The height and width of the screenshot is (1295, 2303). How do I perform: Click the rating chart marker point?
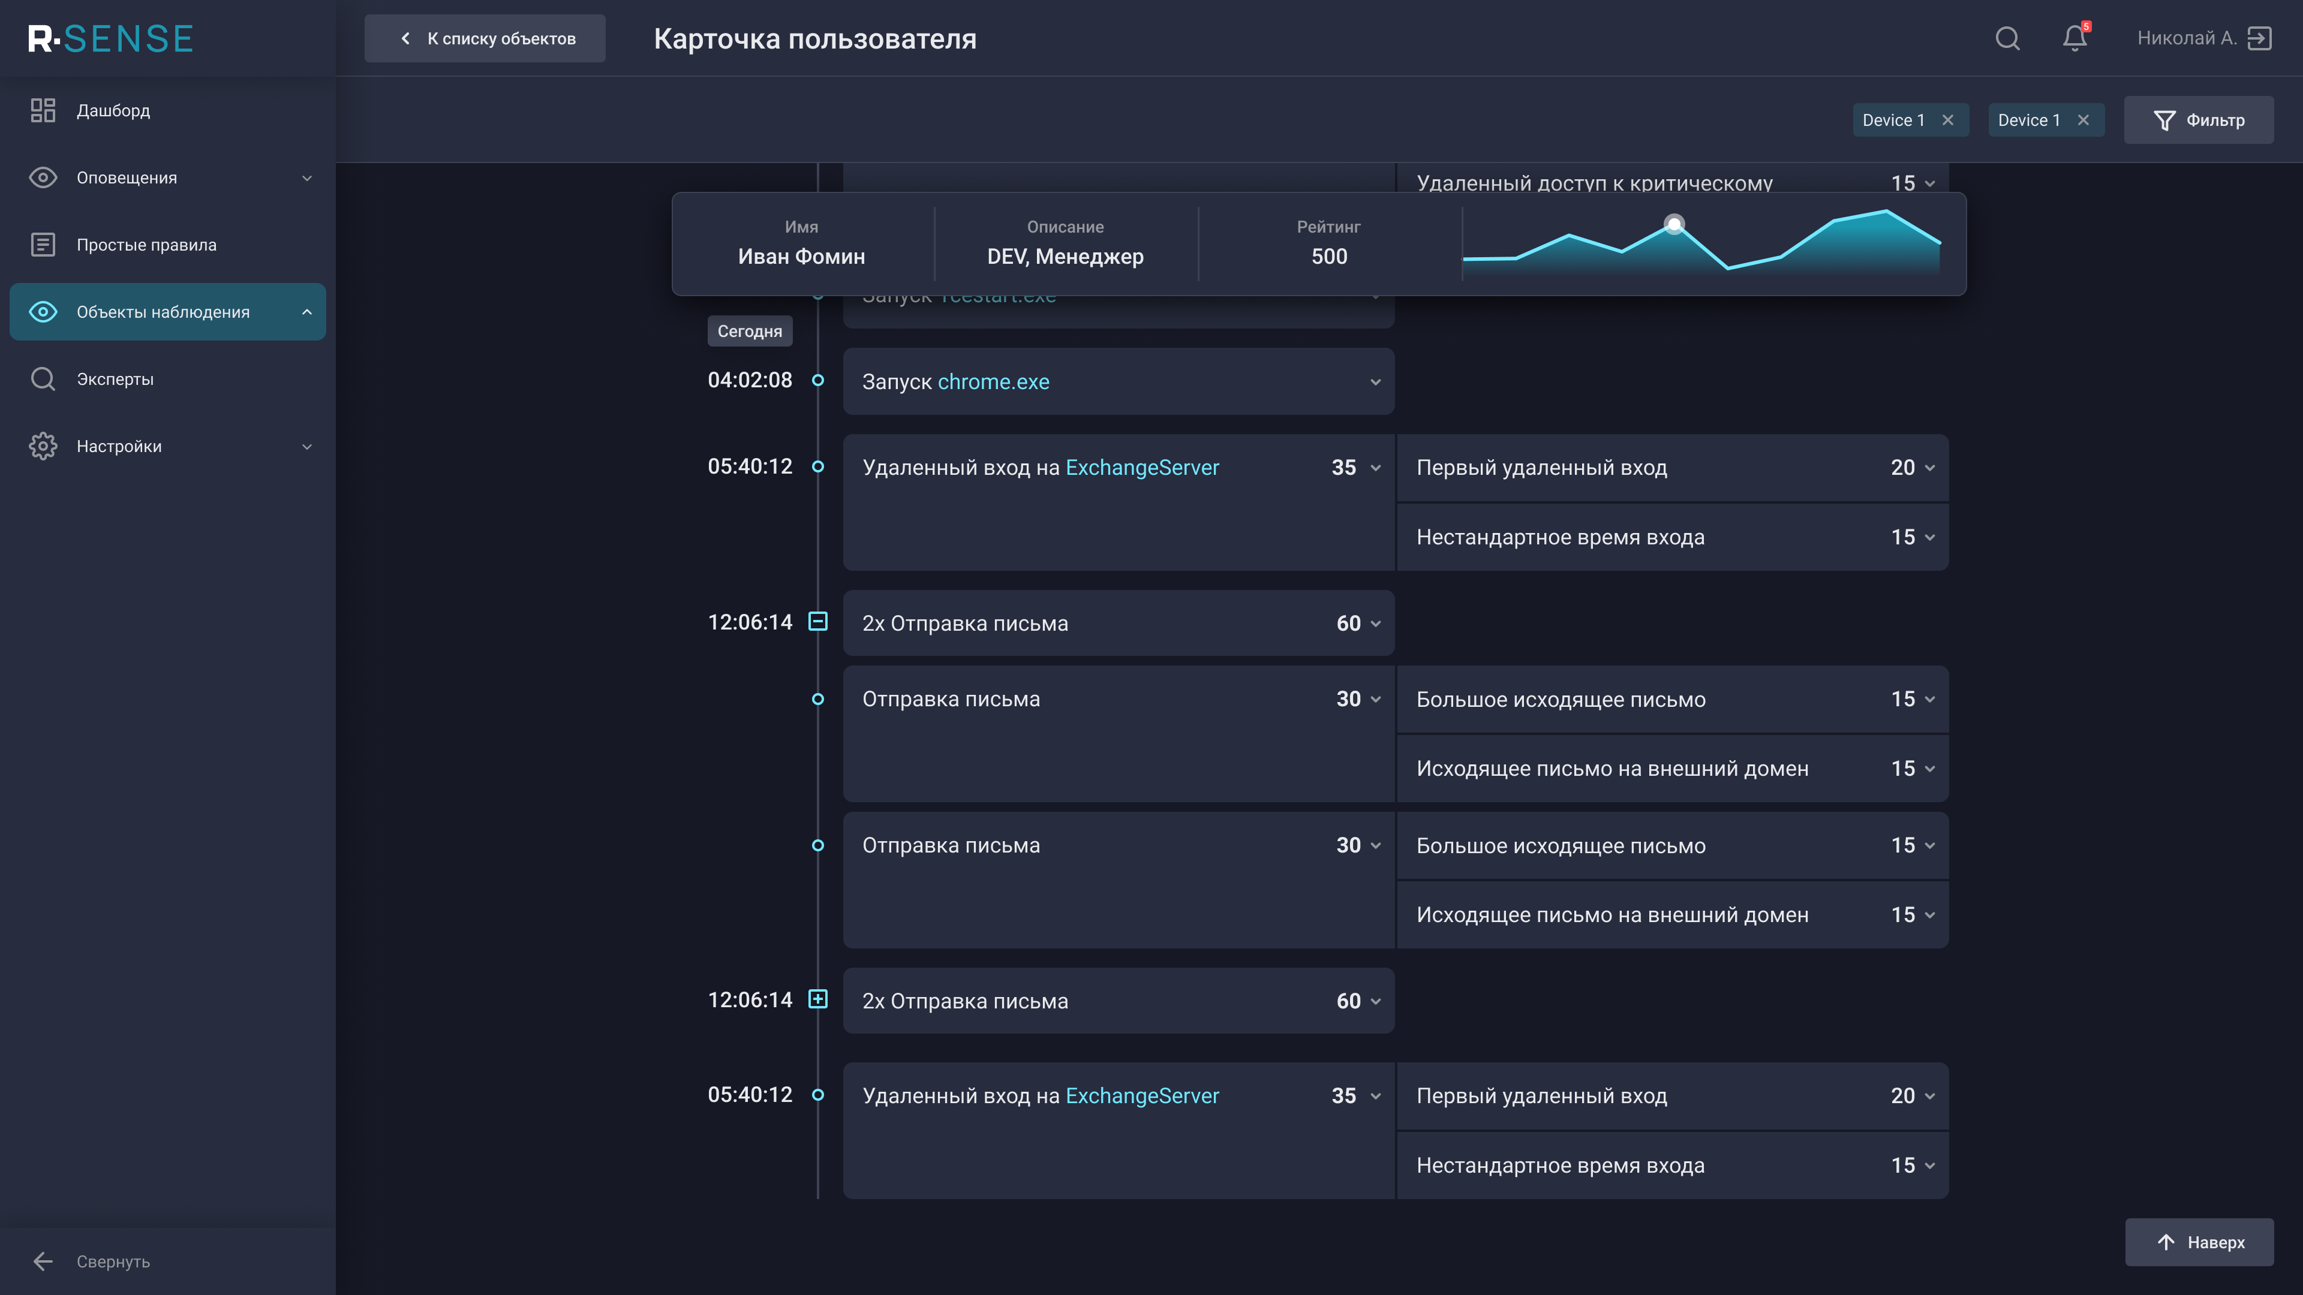(1674, 224)
